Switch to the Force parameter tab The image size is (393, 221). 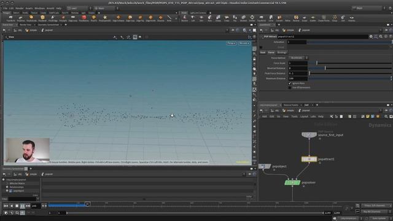pos(271,53)
